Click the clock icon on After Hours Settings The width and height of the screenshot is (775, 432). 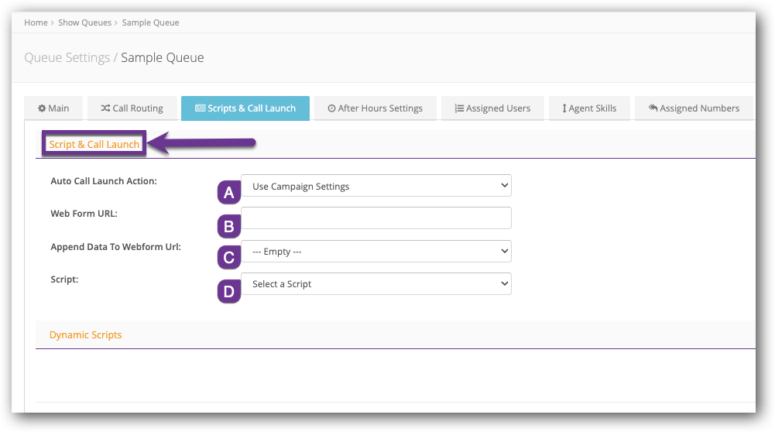pos(331,108)
